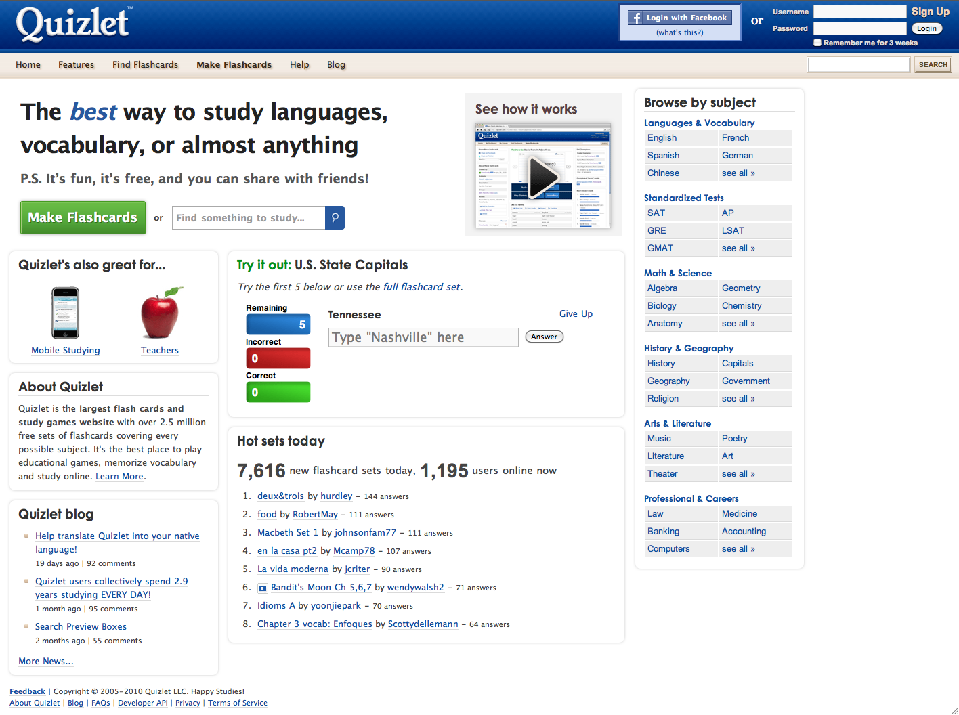
Task: Click the SEARCH button
Action: pos(933,64)
